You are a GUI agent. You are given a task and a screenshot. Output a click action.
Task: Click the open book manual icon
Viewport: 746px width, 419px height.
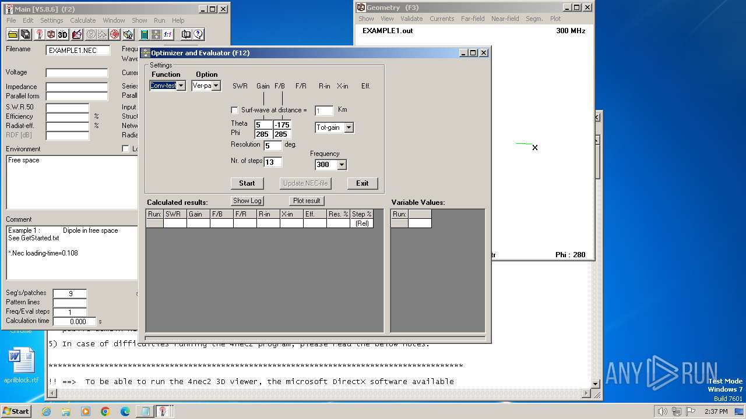pos(186,34)
